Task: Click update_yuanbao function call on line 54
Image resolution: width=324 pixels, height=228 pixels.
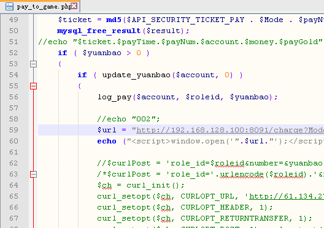Action: pos(136,75)
